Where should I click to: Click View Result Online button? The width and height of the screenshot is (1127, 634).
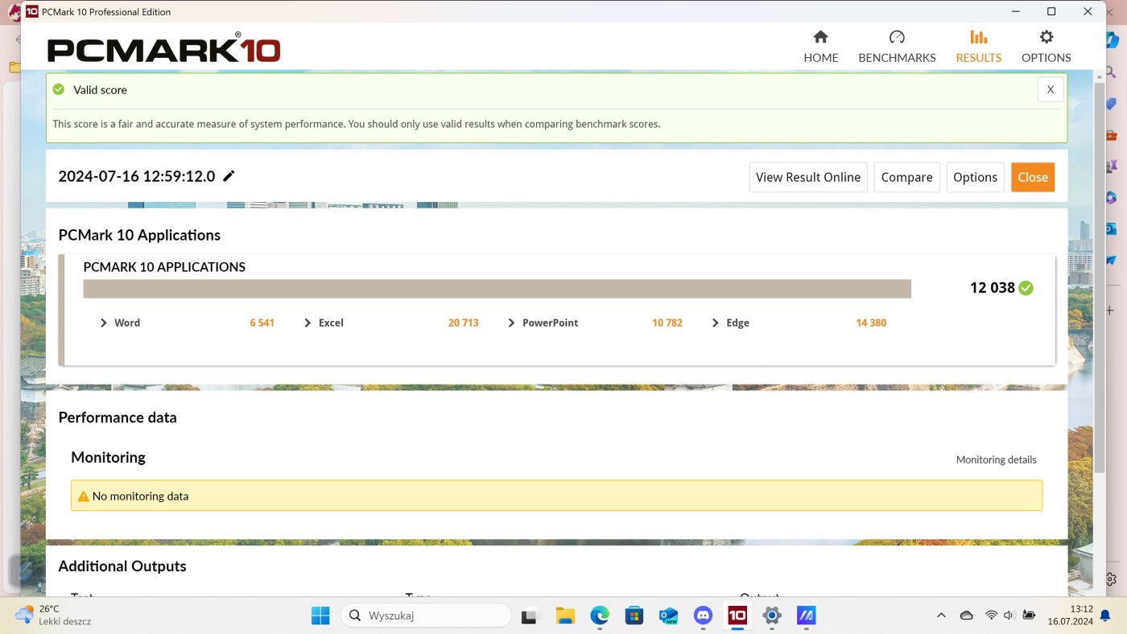[x=808, y=177]
